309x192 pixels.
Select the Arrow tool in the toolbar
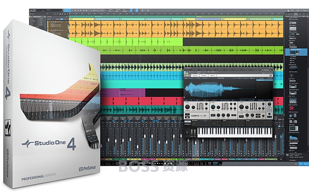click(x=67, y=11)
